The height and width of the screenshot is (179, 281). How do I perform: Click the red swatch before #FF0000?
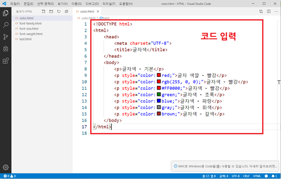(x=159, y=88)
